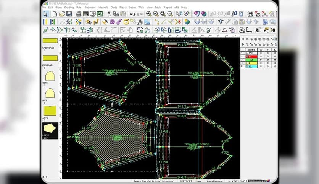
Task: Click the Zoom In magnifier icon
Action: point(149,14)
